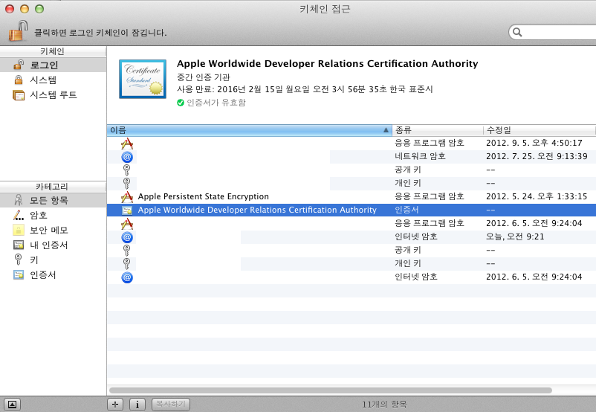Select the 로그인 keychain
Image resolution: width=596 pixels, height=412 pixels.
click(53, 65)
